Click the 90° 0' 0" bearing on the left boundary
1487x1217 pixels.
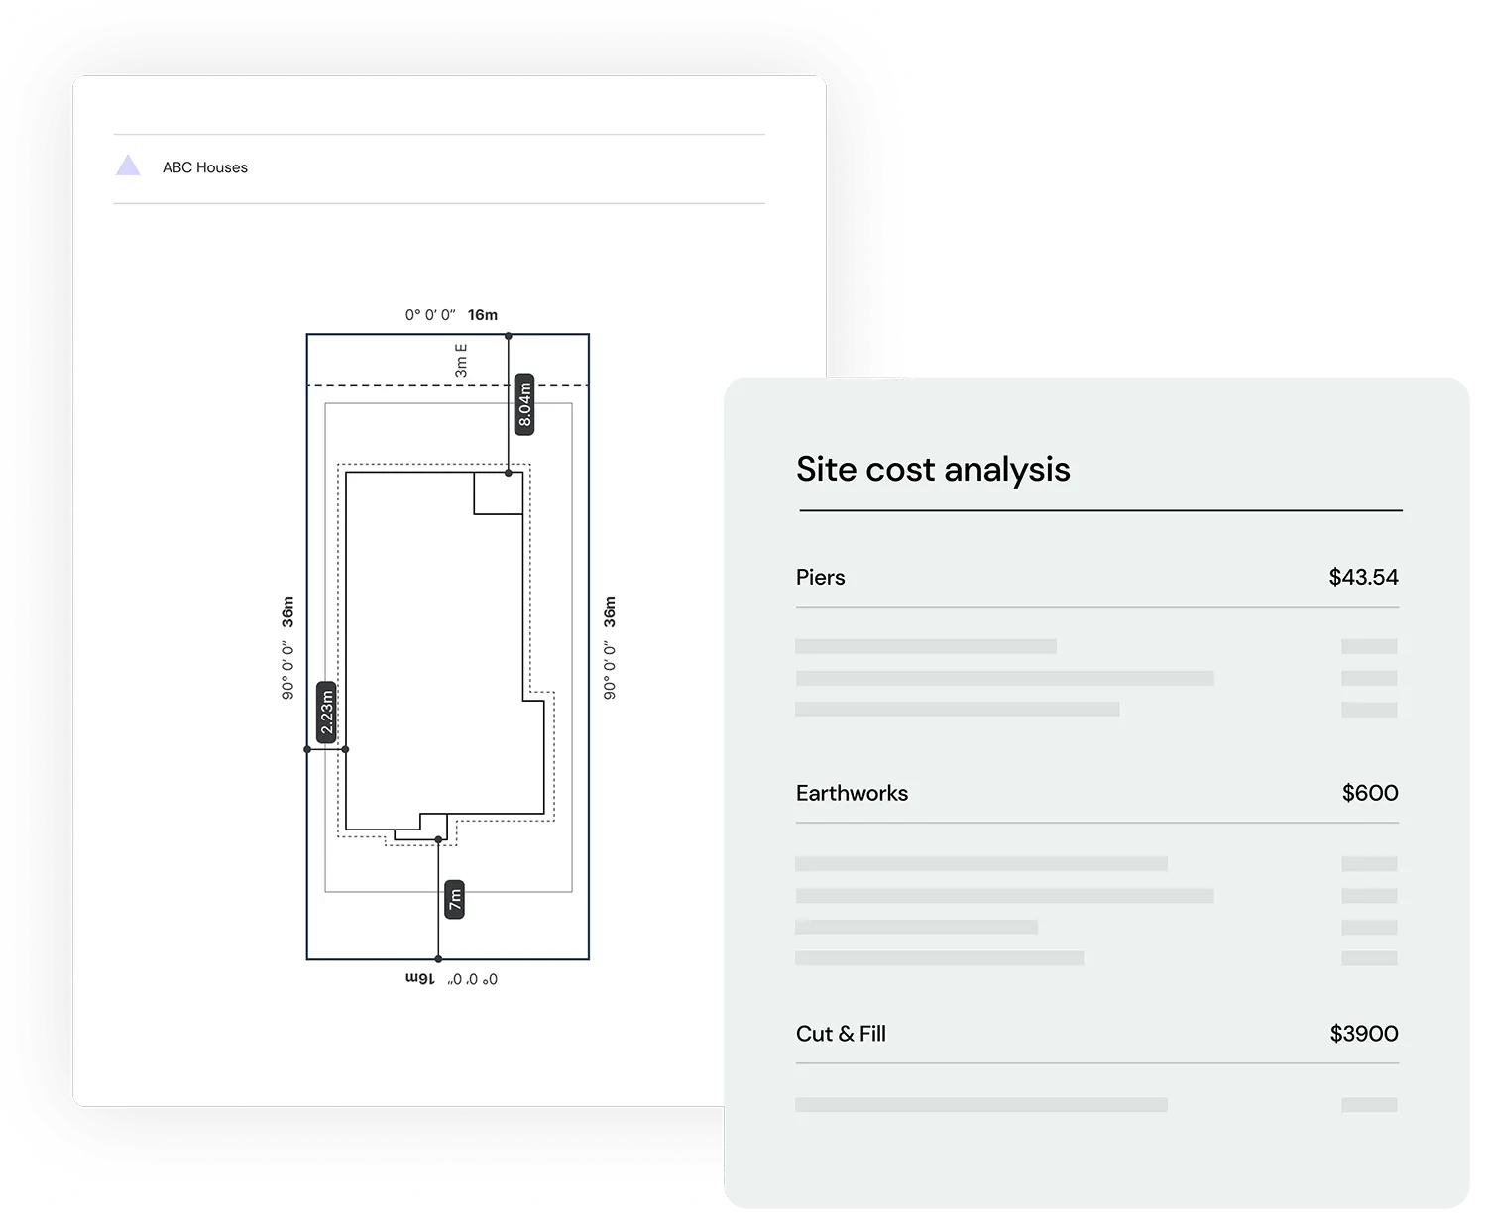287,671
